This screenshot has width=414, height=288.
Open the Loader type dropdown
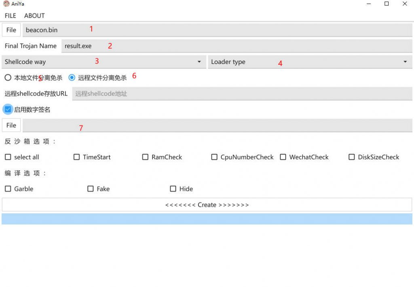[310, 61]
